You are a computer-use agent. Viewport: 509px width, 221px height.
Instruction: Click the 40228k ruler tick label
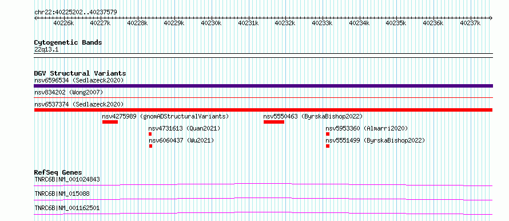137,23
